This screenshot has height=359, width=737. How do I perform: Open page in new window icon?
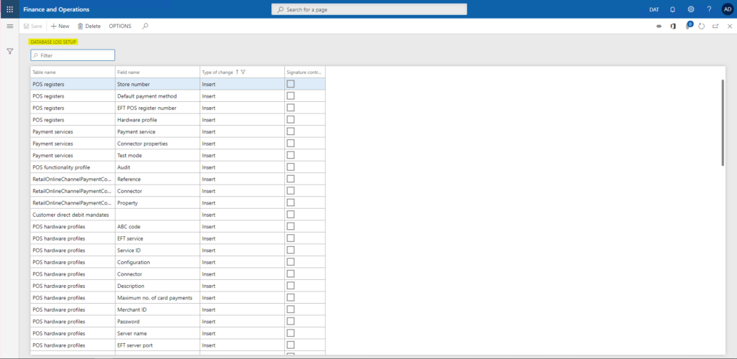coord(715,27)
